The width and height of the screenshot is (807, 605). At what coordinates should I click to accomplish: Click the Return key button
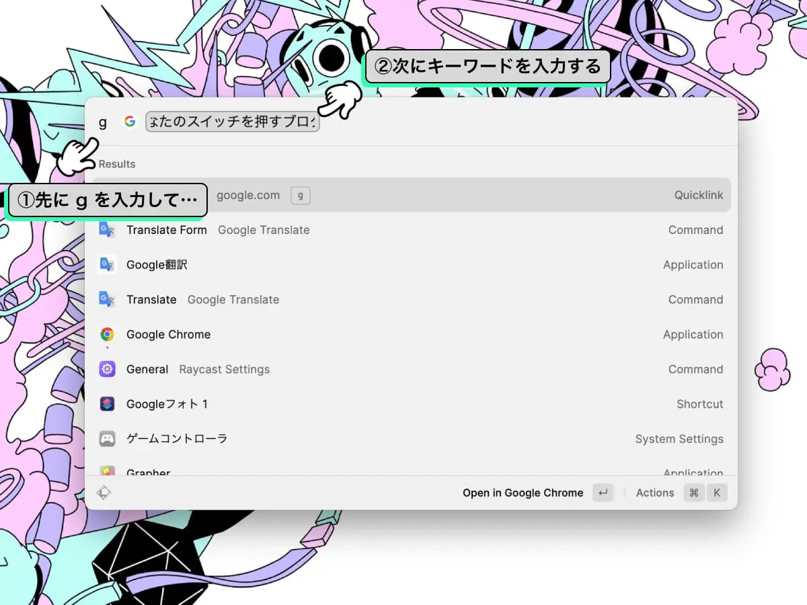pyautogui.click(x=603, y=493)
